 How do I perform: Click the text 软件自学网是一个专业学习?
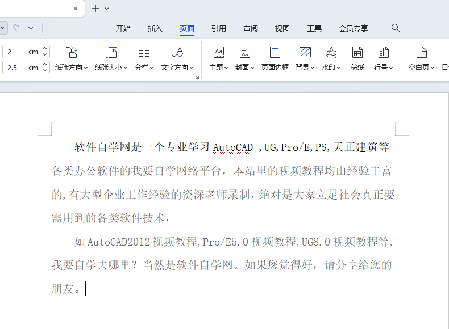click(142, 147)
